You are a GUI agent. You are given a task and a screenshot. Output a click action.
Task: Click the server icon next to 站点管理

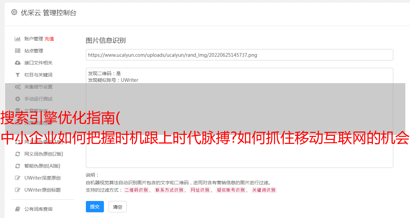point(18,51)
